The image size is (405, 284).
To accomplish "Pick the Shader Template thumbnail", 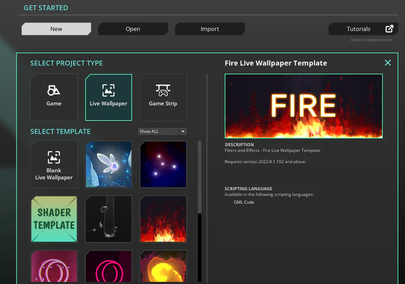I will point(54,219).
